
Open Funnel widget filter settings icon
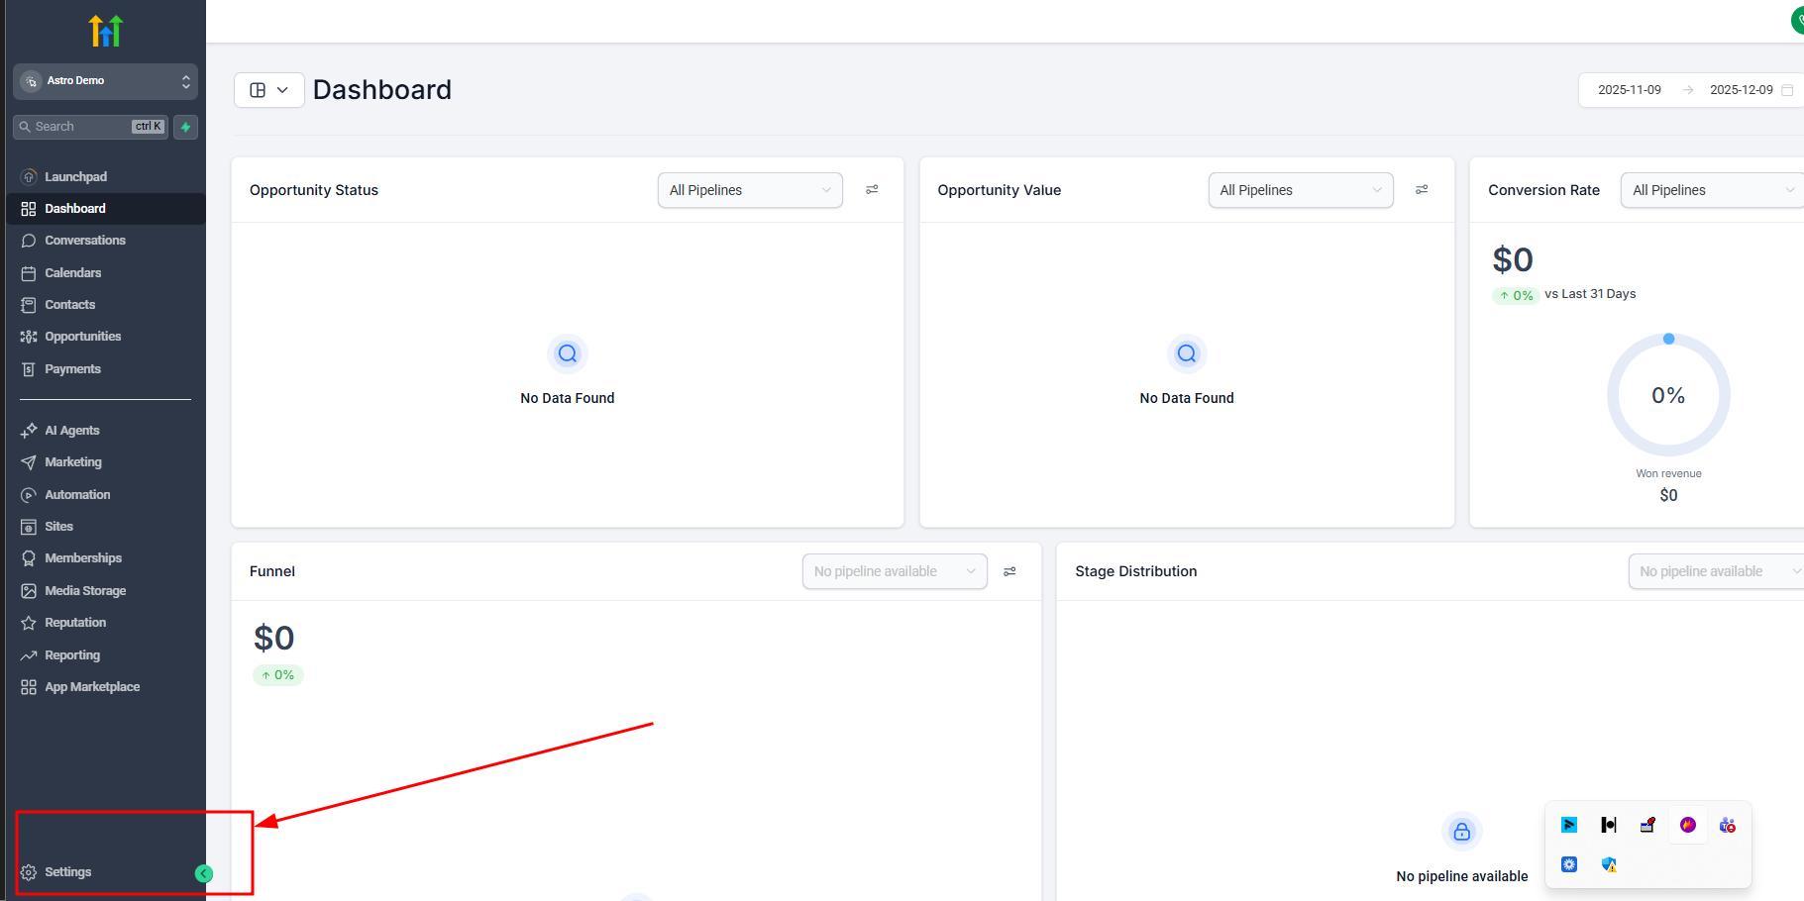coord(1009,571)
